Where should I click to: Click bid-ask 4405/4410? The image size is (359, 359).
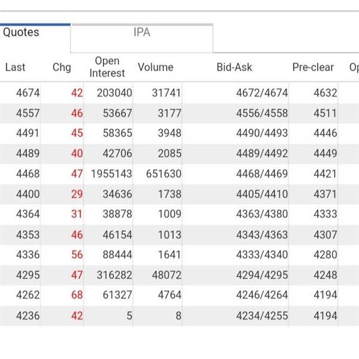point(262,194)
